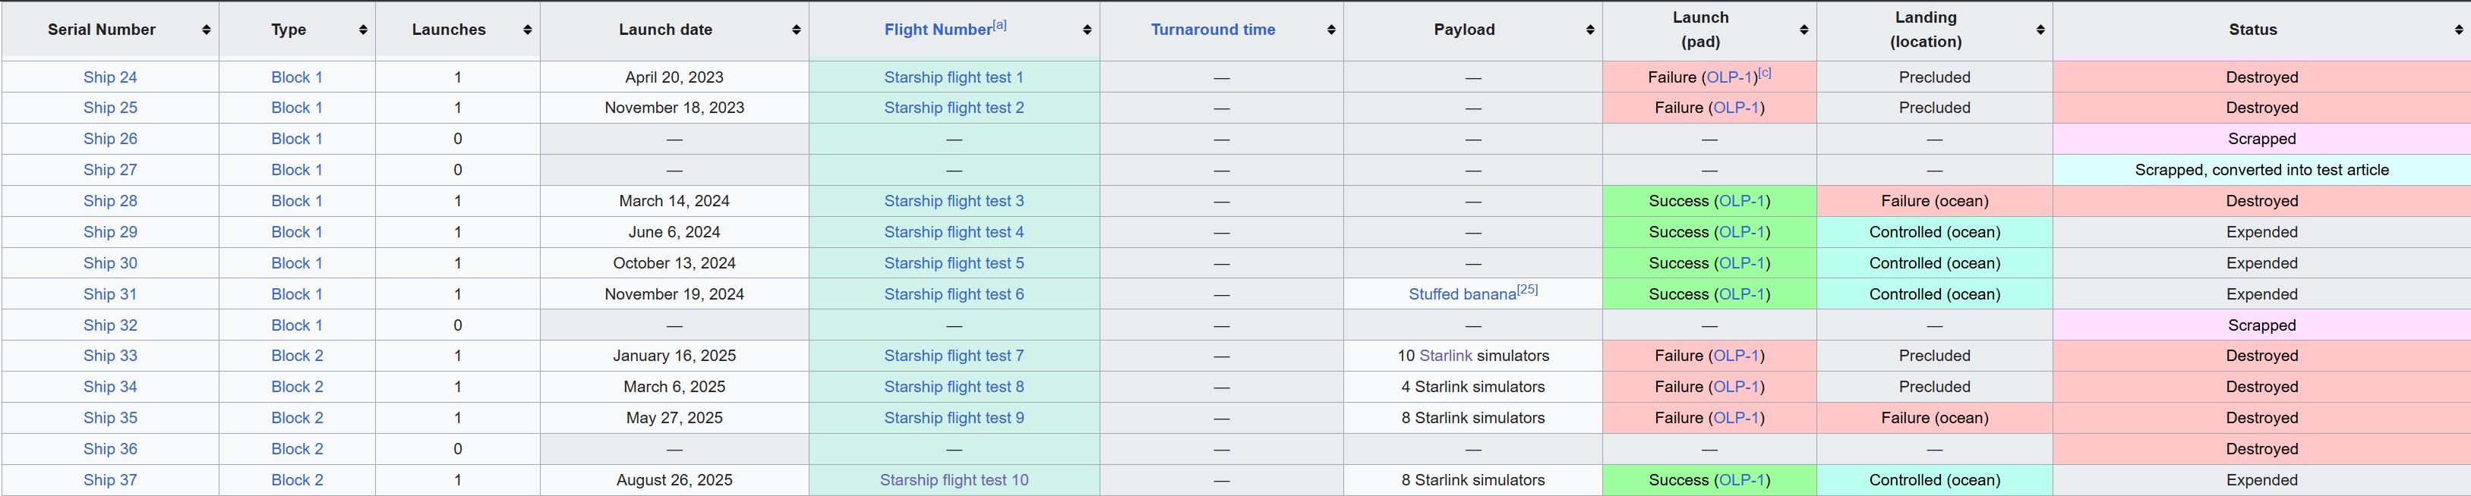Sort by Landing location arrows
The height and width of the screenshot is (496, 2471).
(2040, 30)
